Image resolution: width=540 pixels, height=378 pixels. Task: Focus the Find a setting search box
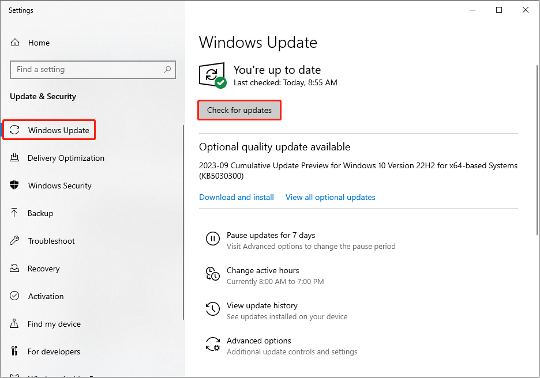click(93, 70)
